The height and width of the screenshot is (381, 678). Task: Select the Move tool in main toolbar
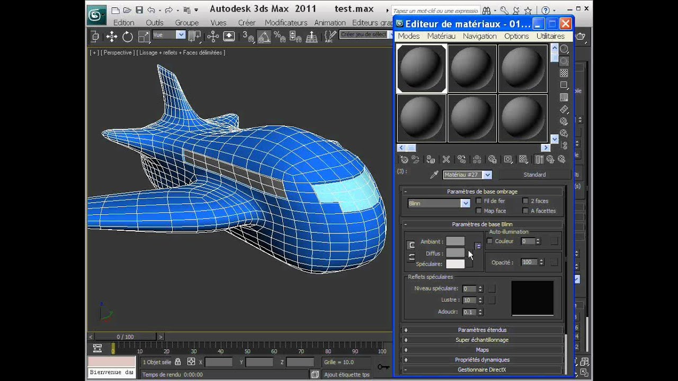(x=111, y=36)
